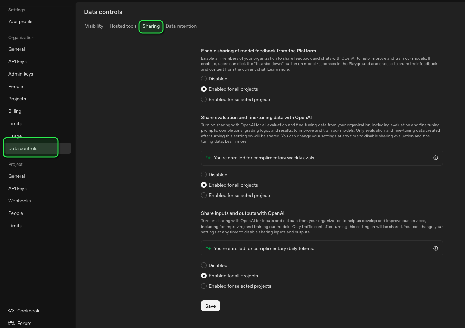
Task: Click Learn more under evaluation data sharing
Action: click(236, 141)
